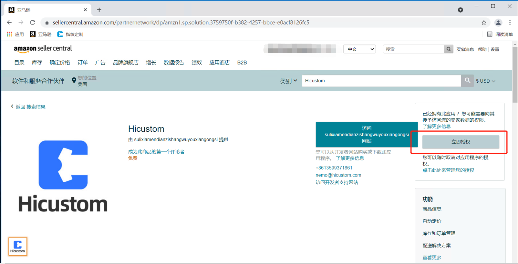Open the 应用商店 menu
The width and height of the screenshot is (518, 264).
point(220,63)
